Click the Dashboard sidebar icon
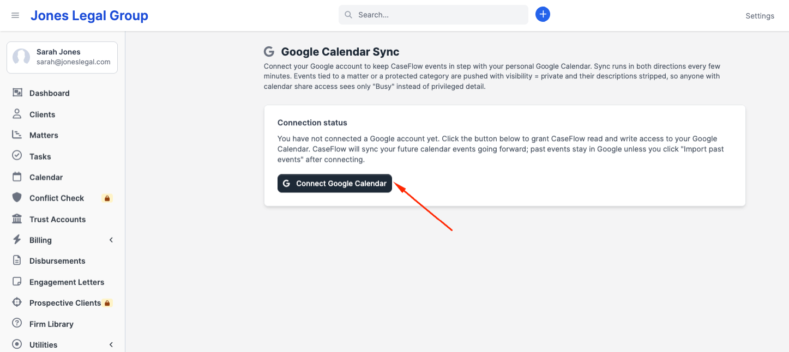The image size is (789, 352). (x=17, y=93)
